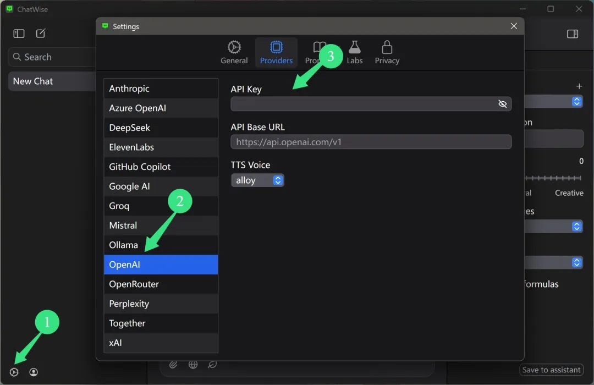This screenshot has width=594, height=385.
Task: Click the highlighted OpenAI provider
Action: click(x=161, y=265)
